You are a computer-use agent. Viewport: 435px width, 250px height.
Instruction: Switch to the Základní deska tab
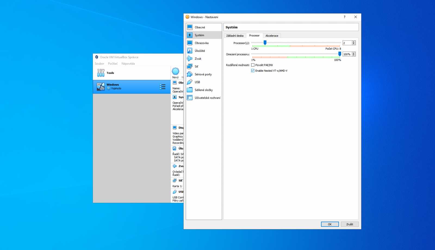tap(235, 36)
